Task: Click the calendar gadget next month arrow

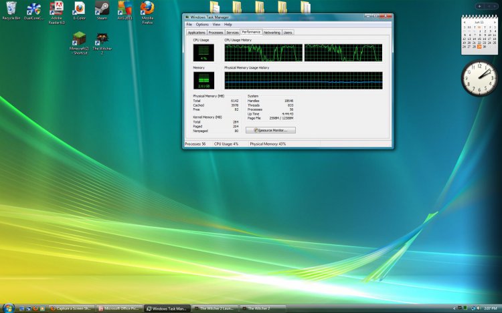Action: [x=495, y=22]
